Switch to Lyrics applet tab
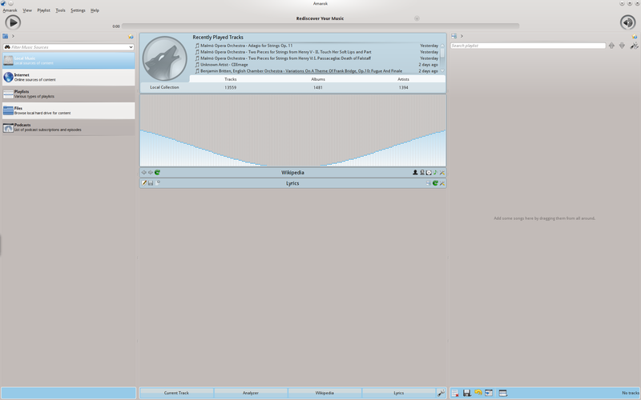Viewport: 641px width, 400px height. [398, 393]
